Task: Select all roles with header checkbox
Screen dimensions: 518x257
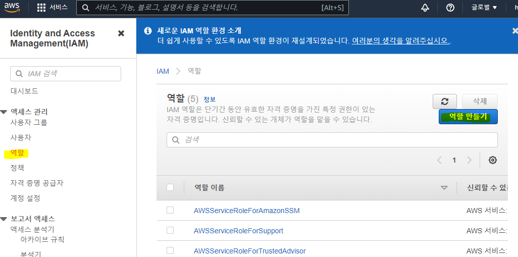Action: [170, 187]
